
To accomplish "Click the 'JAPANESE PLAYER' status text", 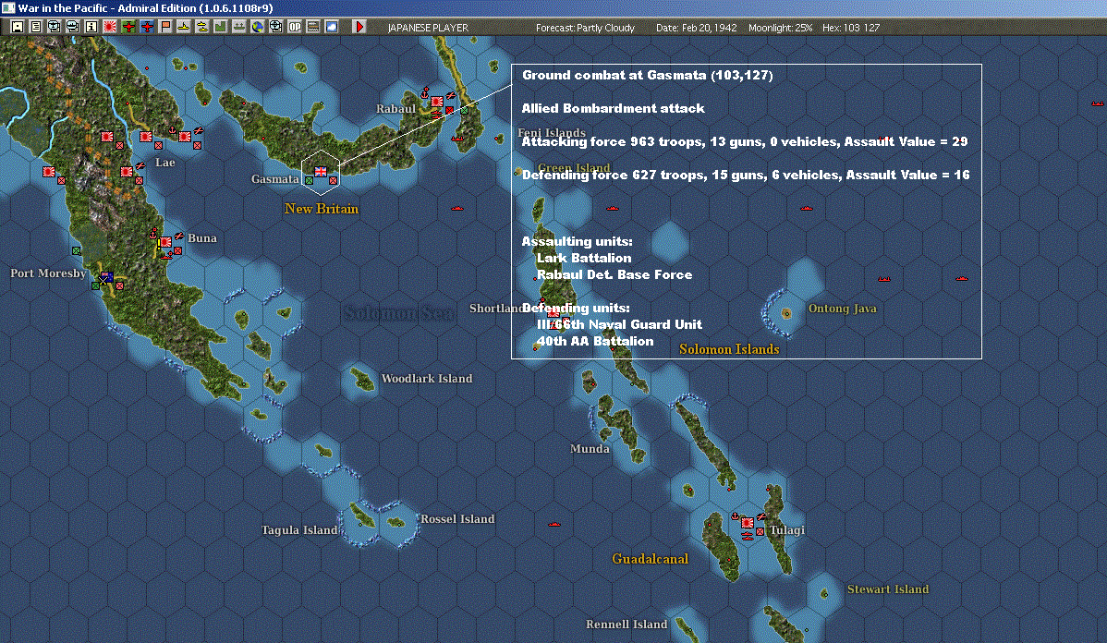I will [428, 28].
